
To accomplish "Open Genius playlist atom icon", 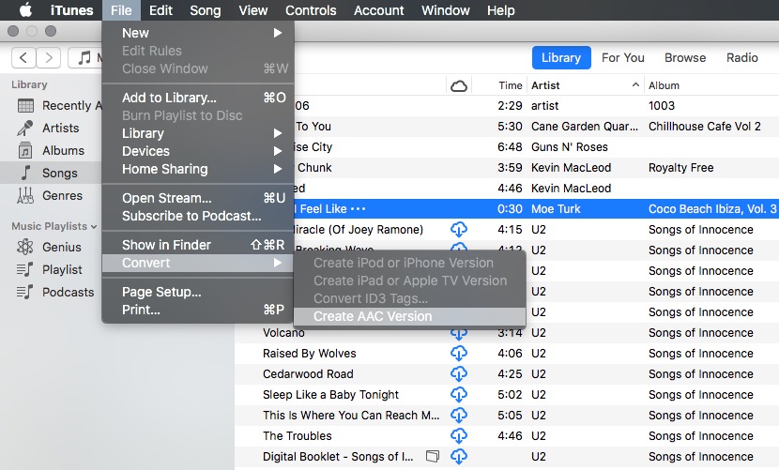I will [24, 247].
